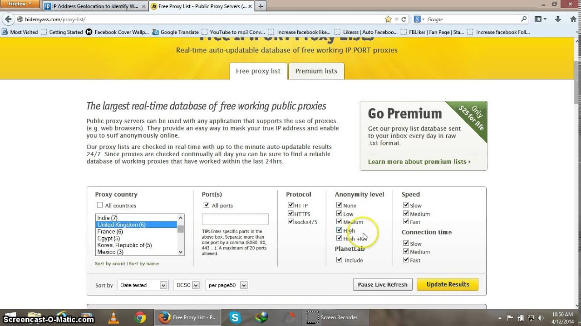Click Sort by name link

pos(144,264)
